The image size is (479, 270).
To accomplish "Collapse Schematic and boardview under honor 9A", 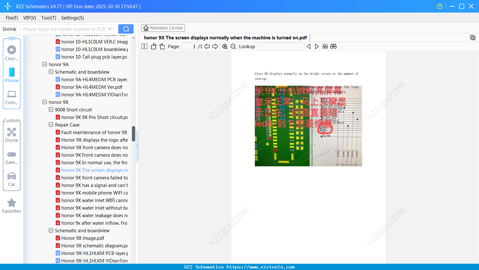I will point(51,72).
